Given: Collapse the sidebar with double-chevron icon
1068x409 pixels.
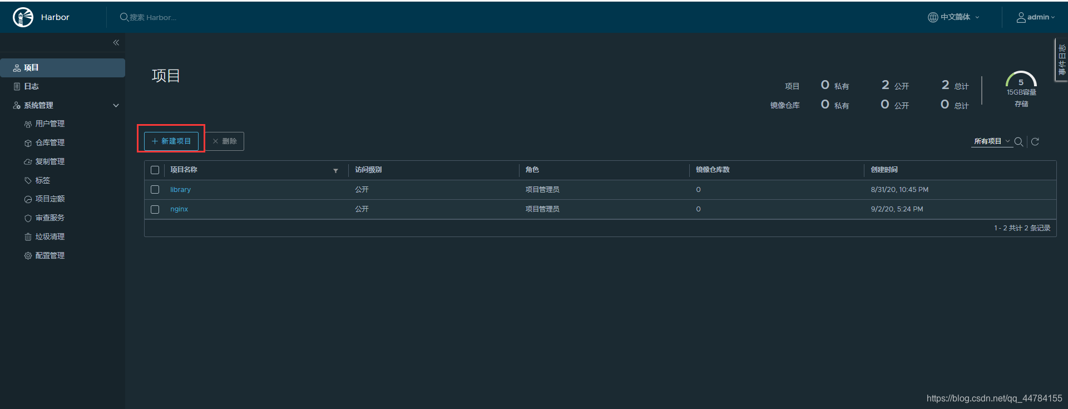Looking at the screenshot, I should coord(116,42).
